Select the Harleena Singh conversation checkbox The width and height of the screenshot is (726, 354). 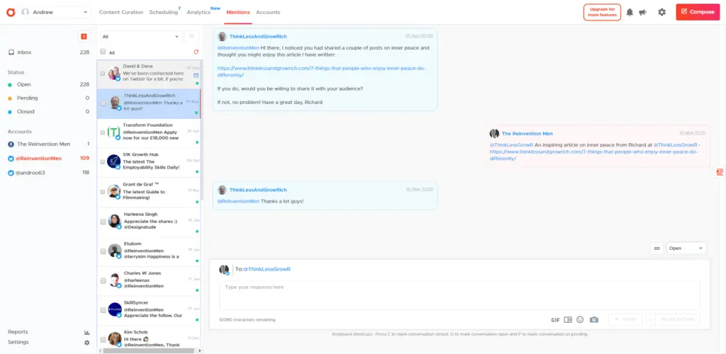coord(103,223)
